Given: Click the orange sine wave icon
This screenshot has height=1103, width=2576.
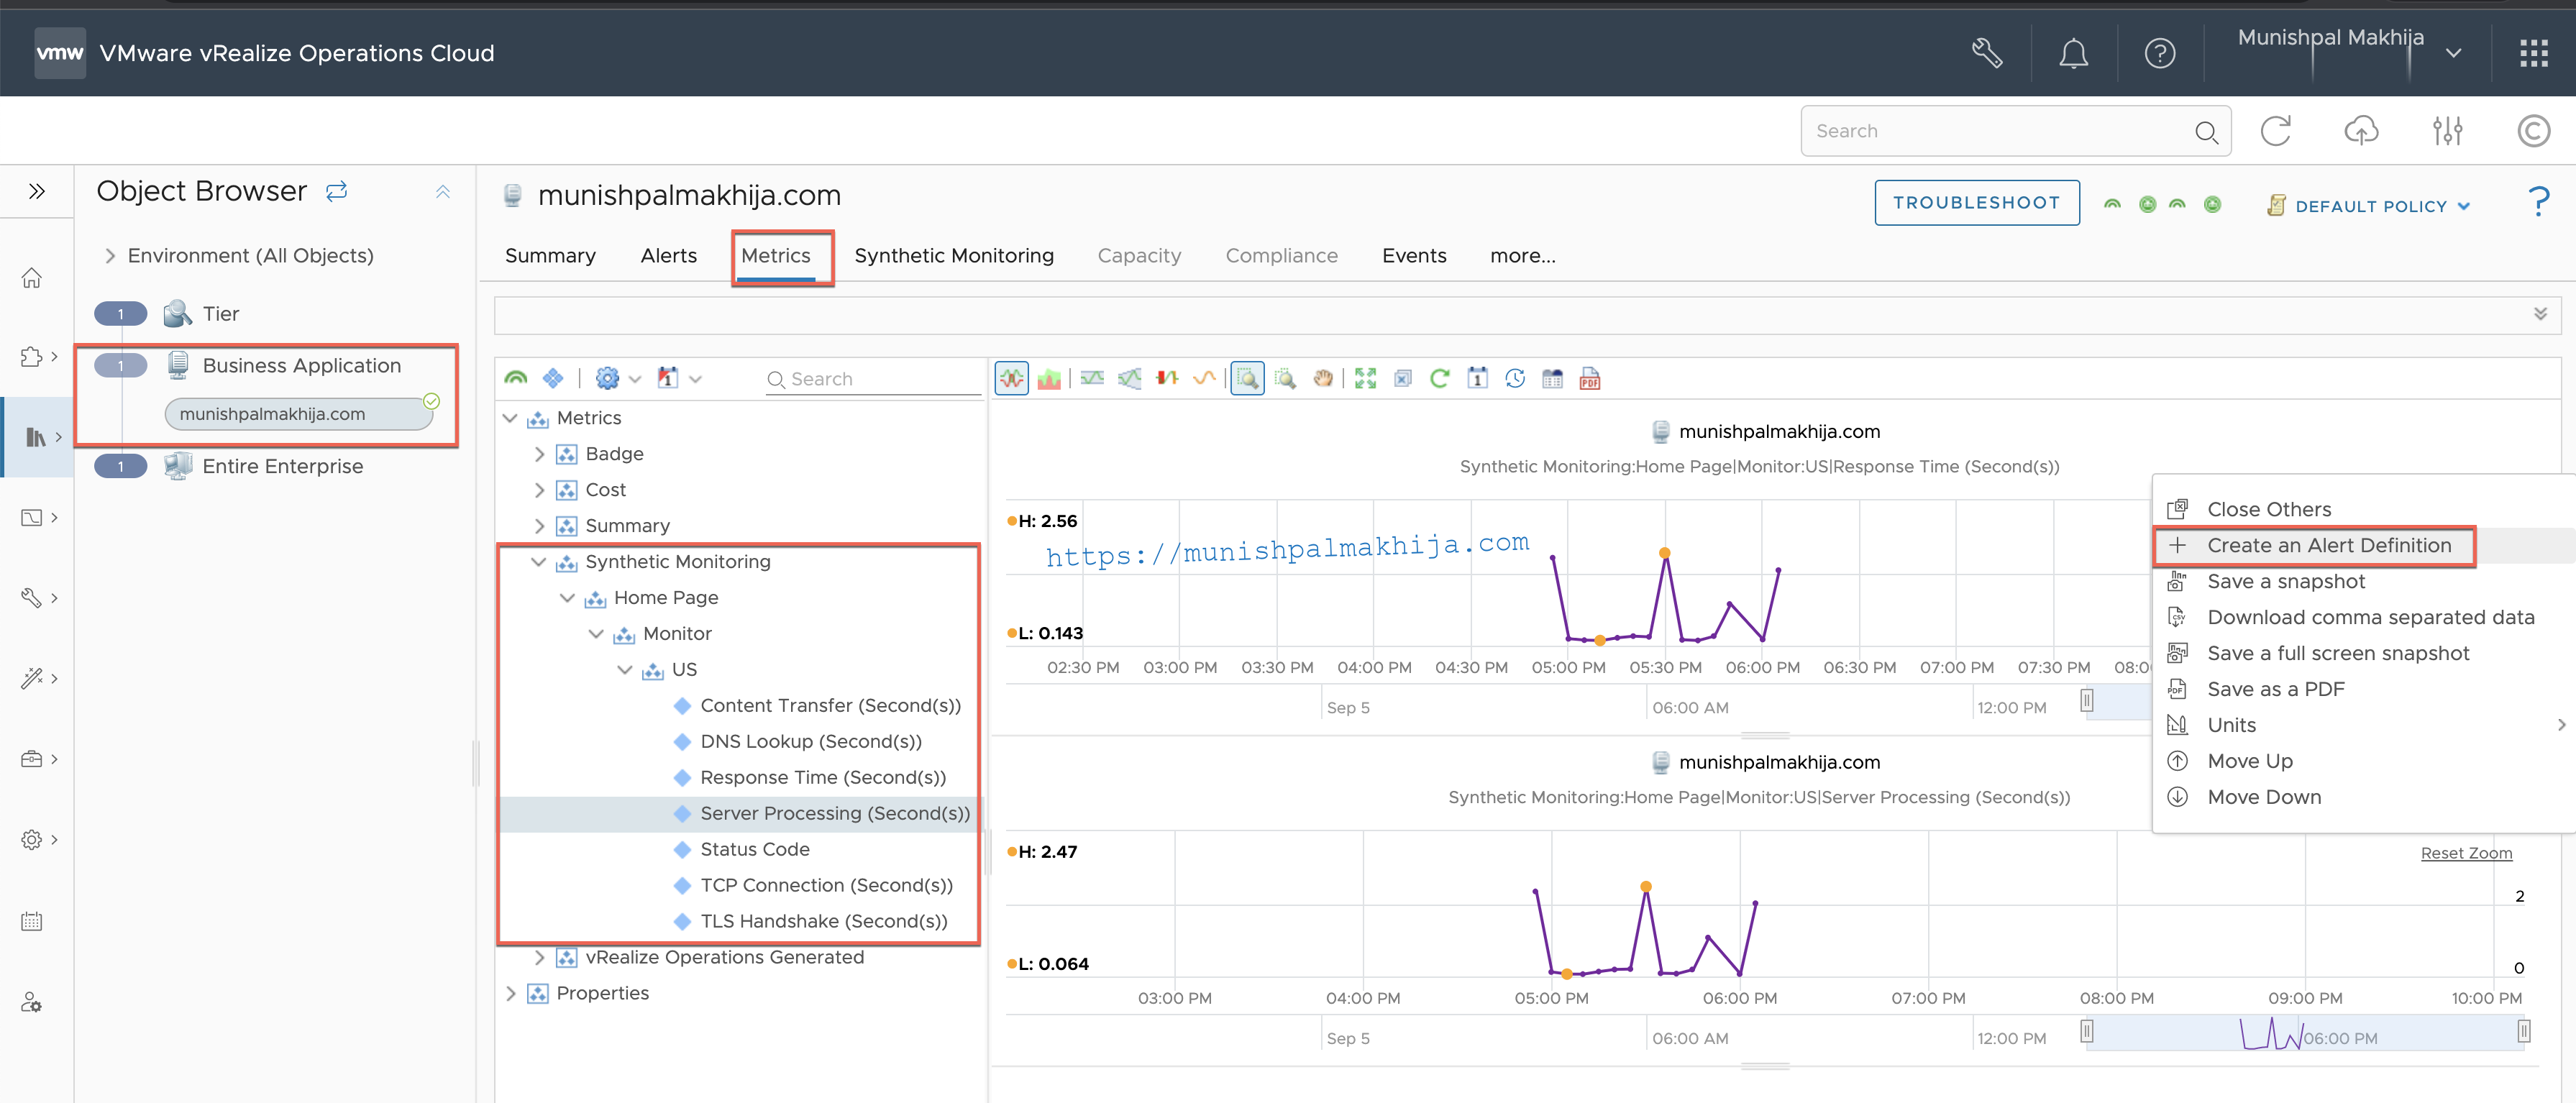Looking at the screenshot, I should point(1205,379).
